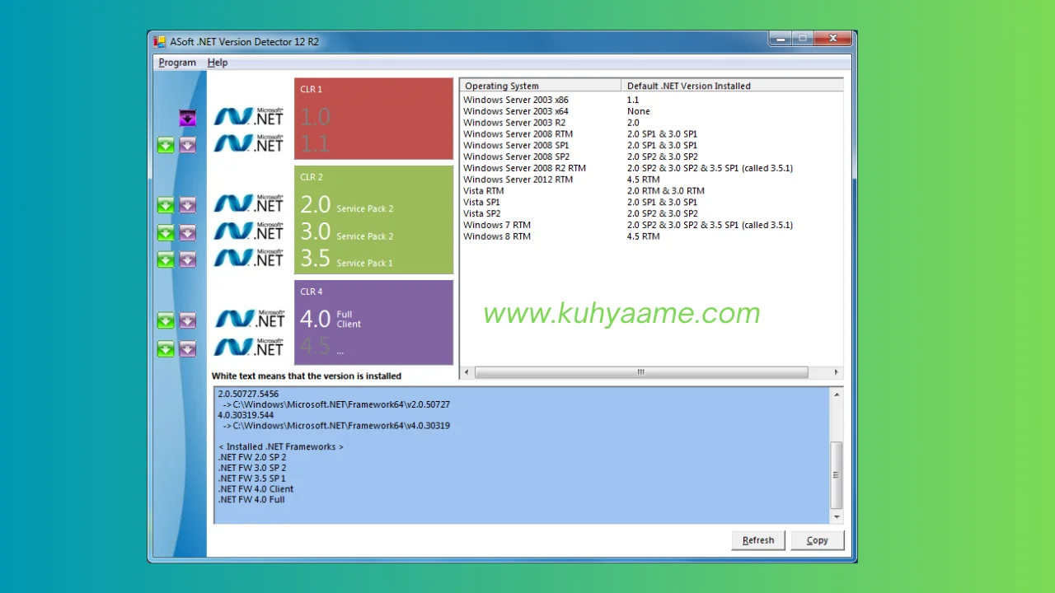Click the green download arrow for .NET 1.1

tap(166, 146)
